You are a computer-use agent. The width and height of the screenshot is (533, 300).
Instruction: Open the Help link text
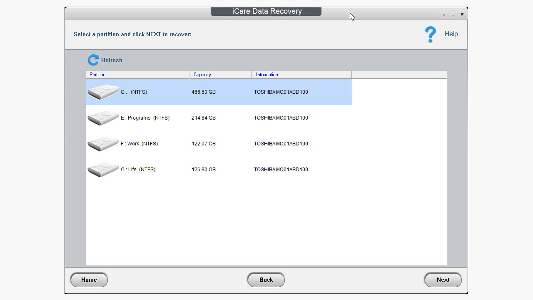pyautogui.click(x=451, y=34)
